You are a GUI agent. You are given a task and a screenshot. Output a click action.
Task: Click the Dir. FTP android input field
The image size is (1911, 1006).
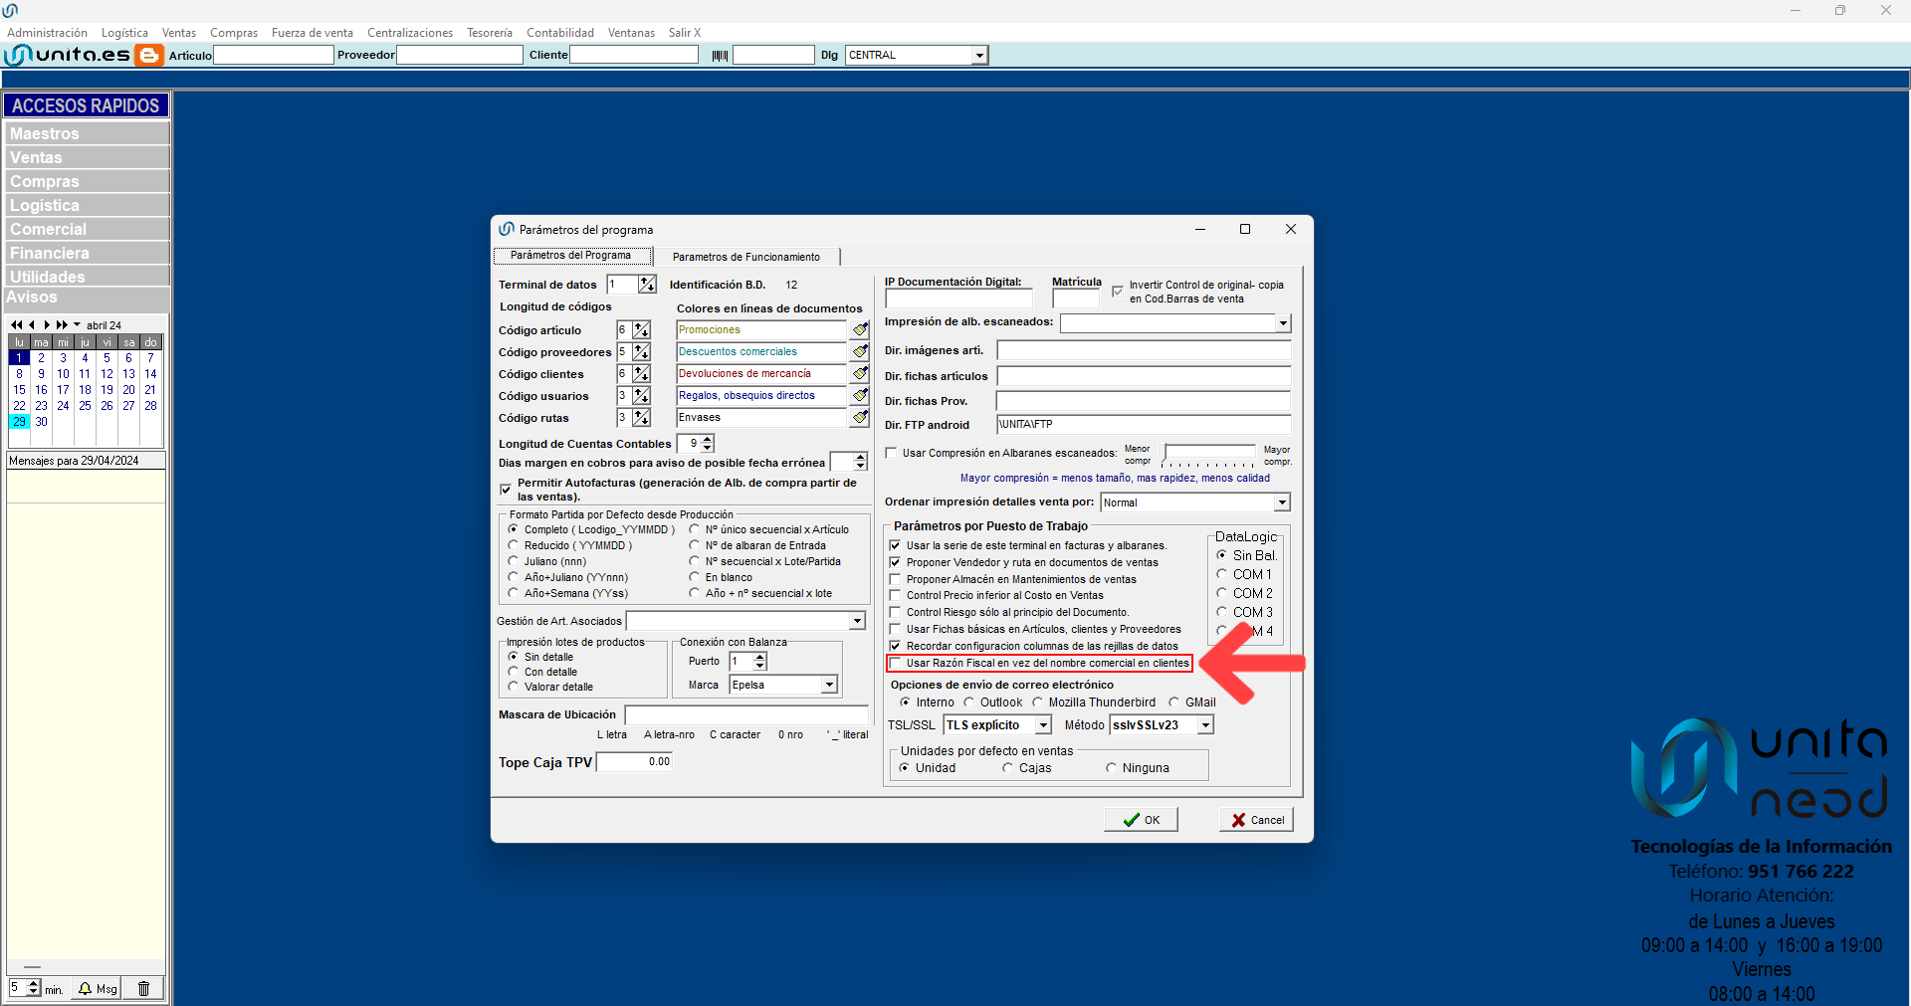[1143, 425]
